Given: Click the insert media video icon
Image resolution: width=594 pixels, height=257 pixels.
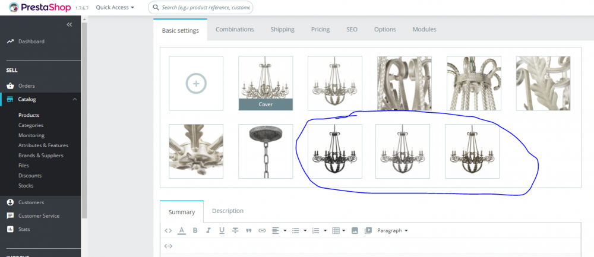Looking at the screenshot, I should click(x=368, y=230).
